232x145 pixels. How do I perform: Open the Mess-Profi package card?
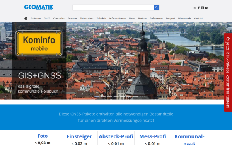(x=153, y=138)
